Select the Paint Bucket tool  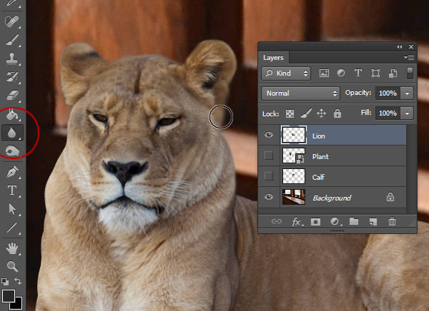(11, 114)
